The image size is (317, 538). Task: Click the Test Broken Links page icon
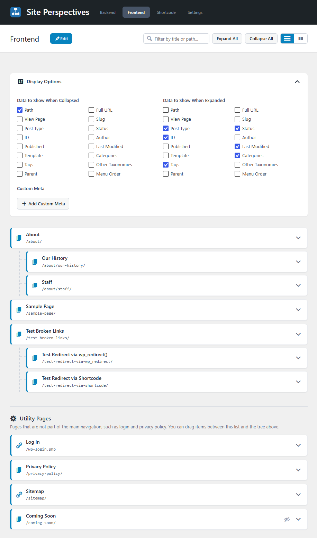pyautogui.click(x=19, y=334)
